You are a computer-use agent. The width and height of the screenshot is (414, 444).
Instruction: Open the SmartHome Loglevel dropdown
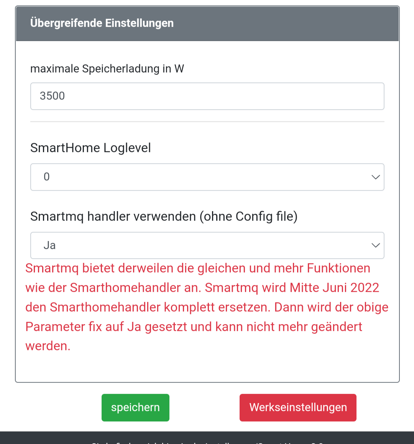207,177
